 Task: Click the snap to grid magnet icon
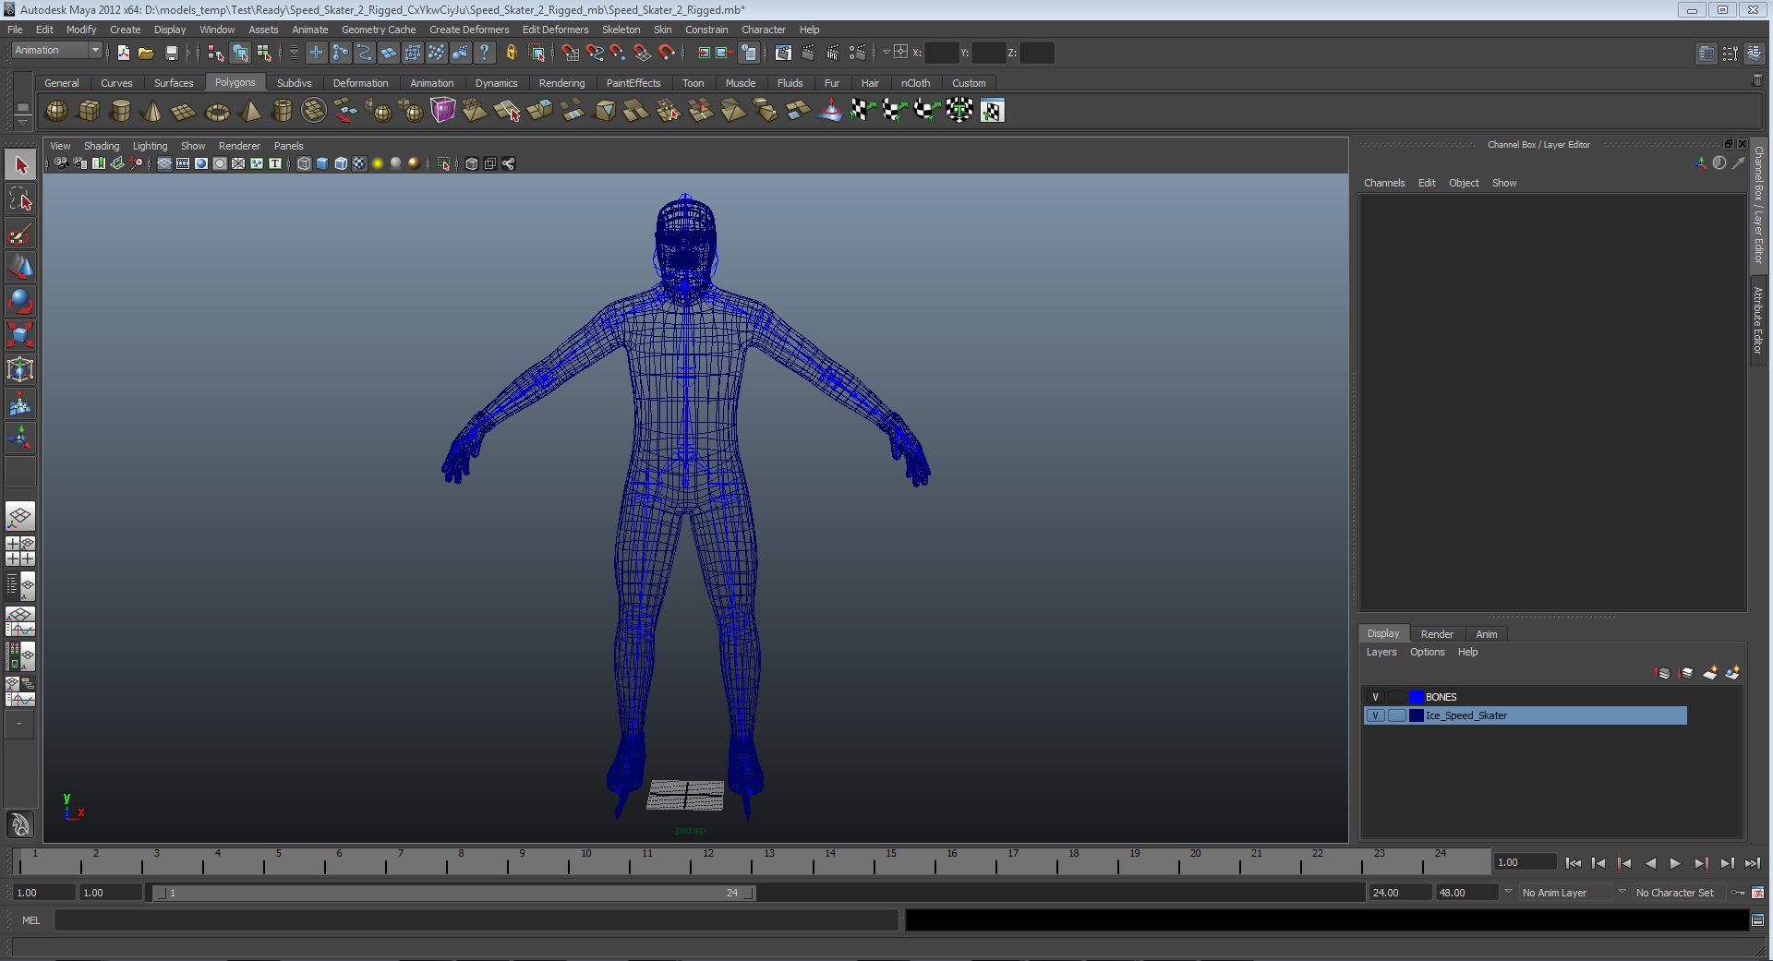coord(571,53)
